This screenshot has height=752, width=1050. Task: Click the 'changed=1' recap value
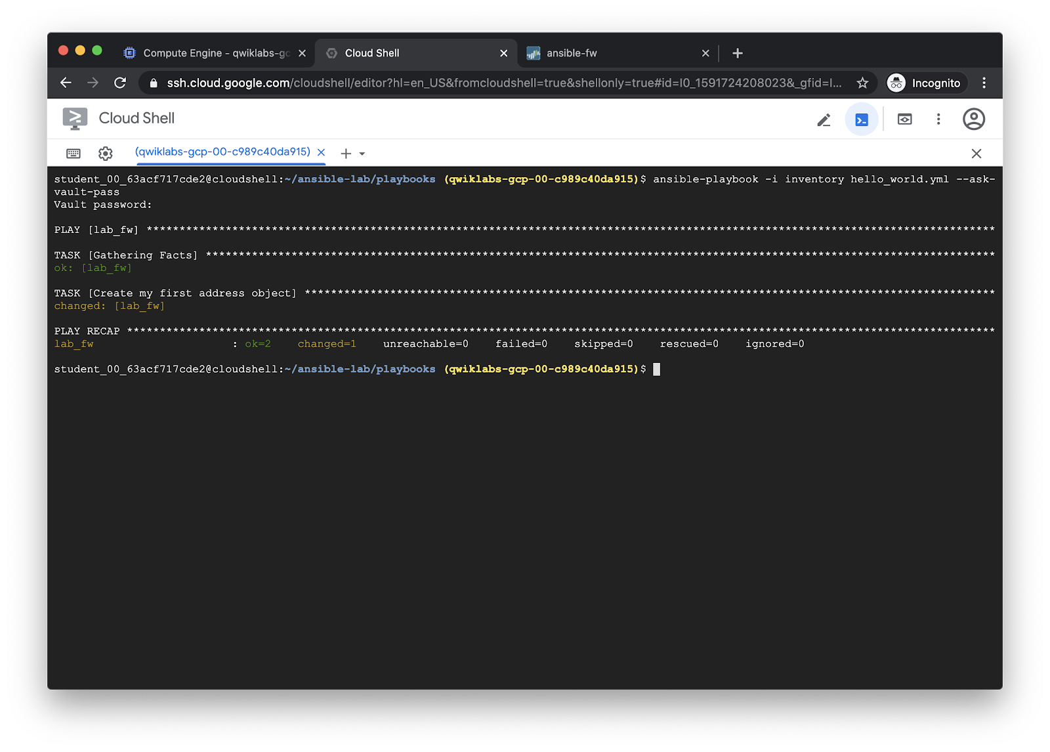tap(327, 344)
